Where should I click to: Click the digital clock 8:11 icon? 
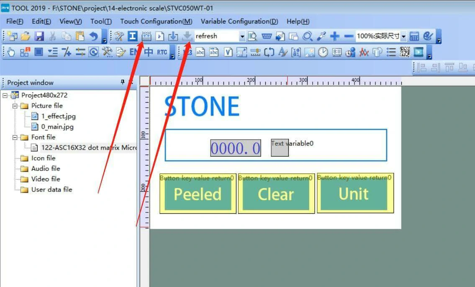click(337, 52)
